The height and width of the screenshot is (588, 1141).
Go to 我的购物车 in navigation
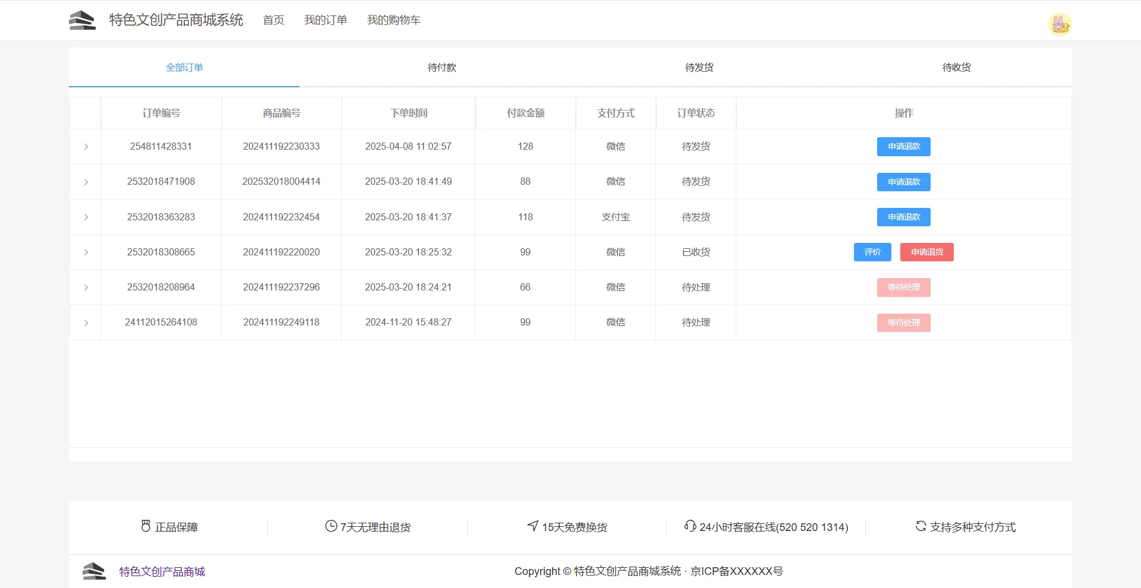coord(393,20)
